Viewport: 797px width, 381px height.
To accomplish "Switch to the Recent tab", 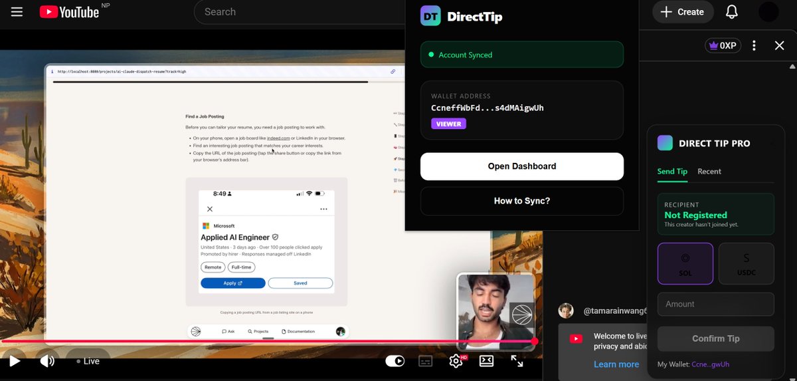I will (709, 172).
